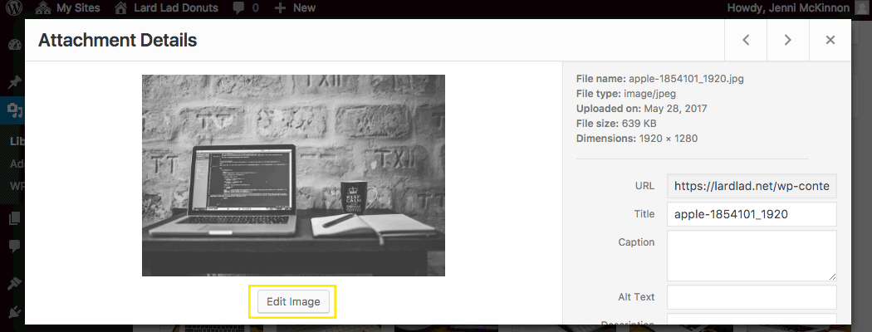Go to next attachment with right chevron

pyautogui.click(x=788, y=40)
